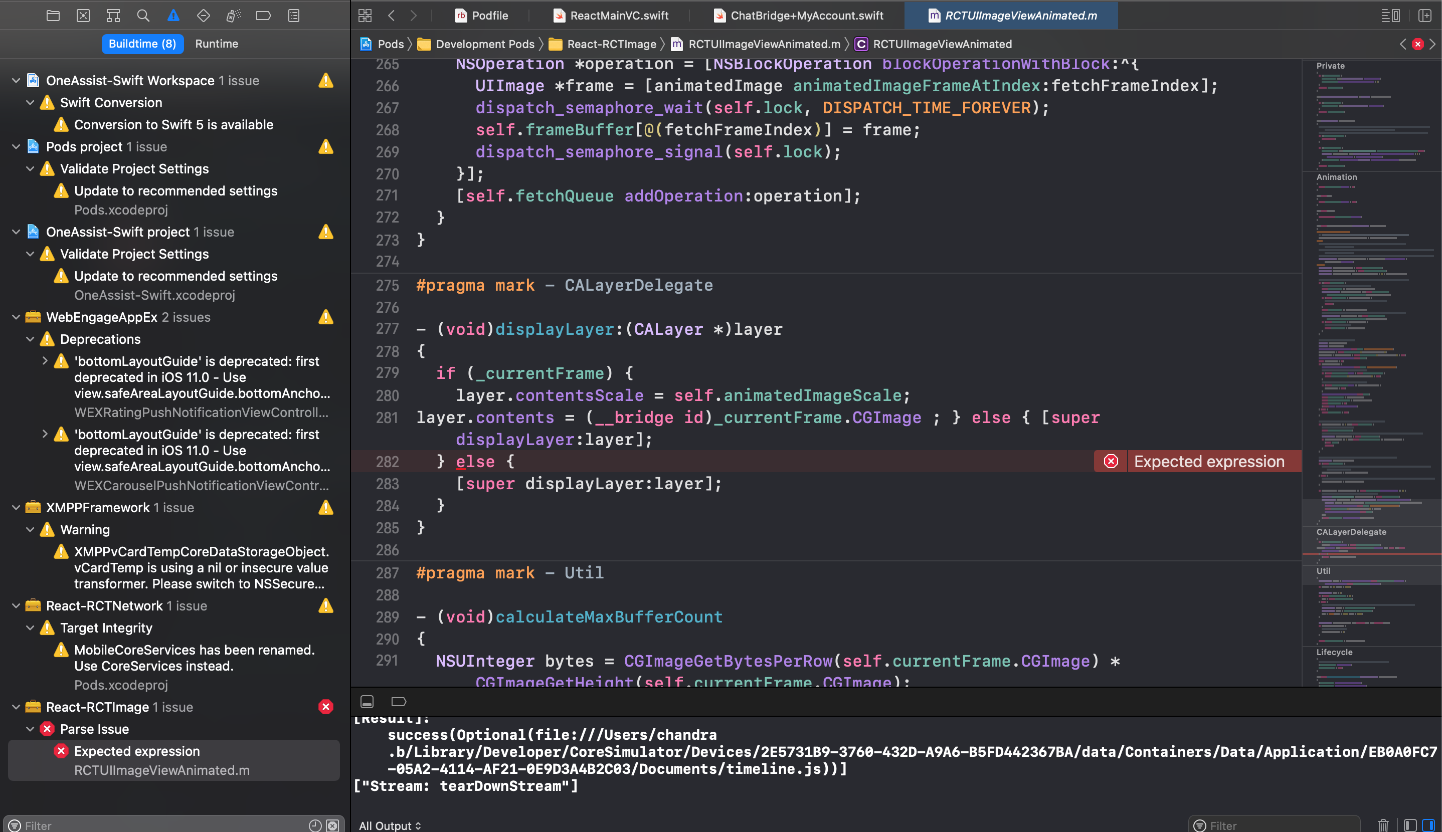Select Conversion to Swift 5 is available
The width and height of the screenshot is (1442, 832).
[x=173, y=125]
